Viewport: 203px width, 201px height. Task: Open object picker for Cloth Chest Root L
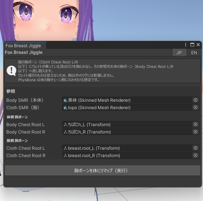click(x=196, y=148)
